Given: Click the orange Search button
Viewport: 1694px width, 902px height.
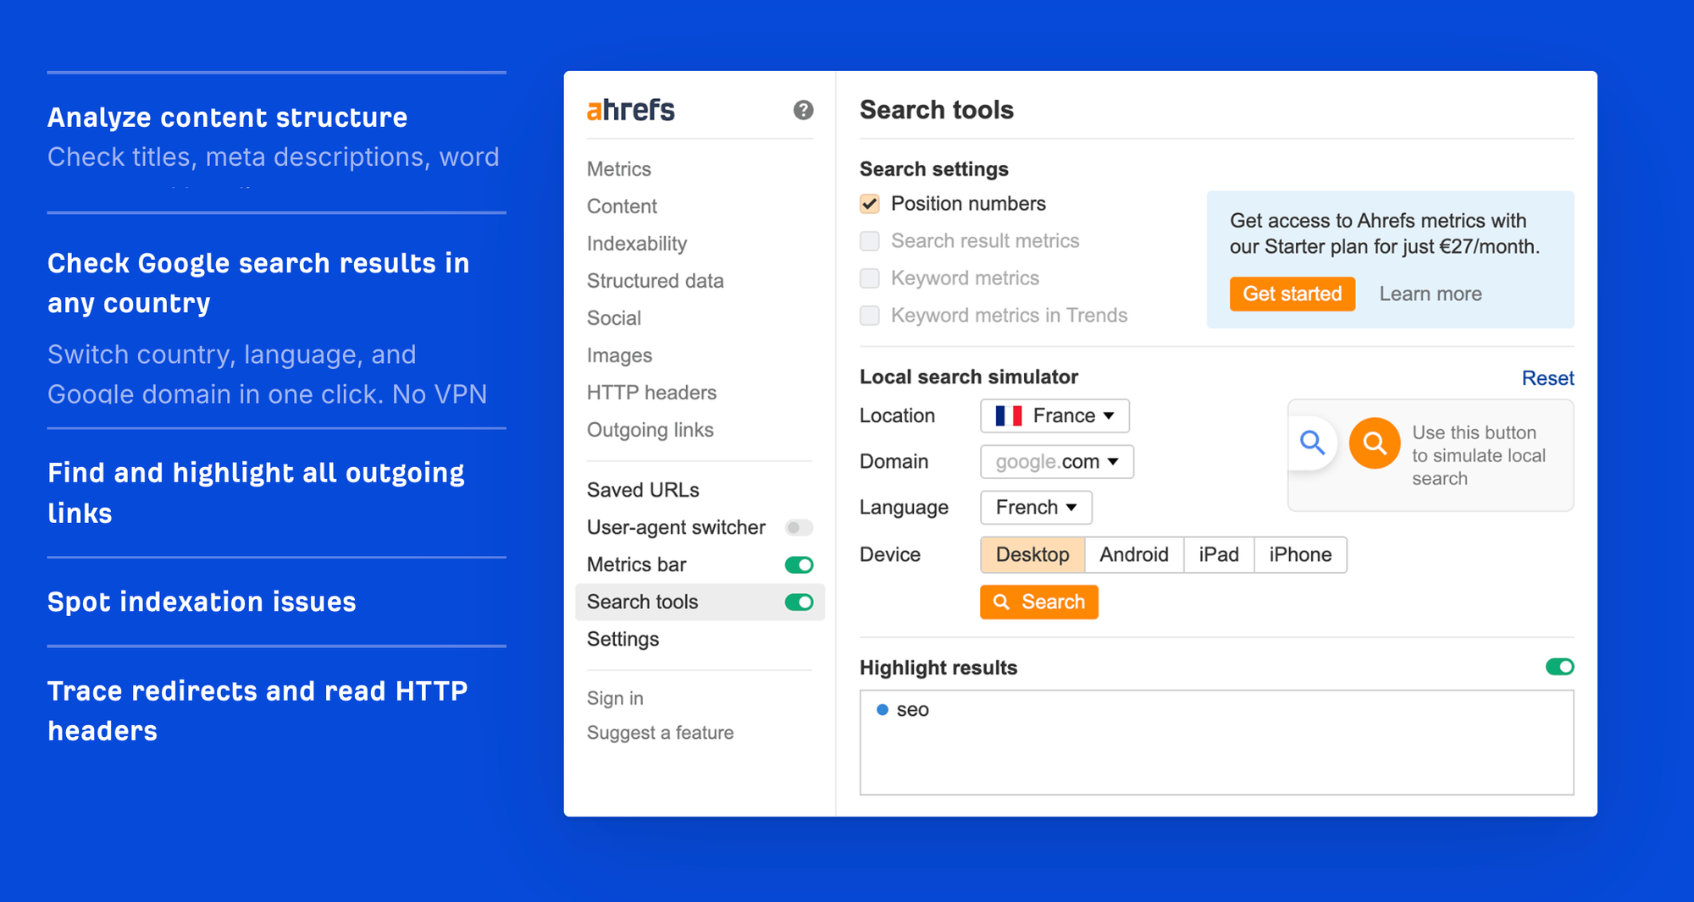Looking at the screenshot, I should coord(1039,602).
